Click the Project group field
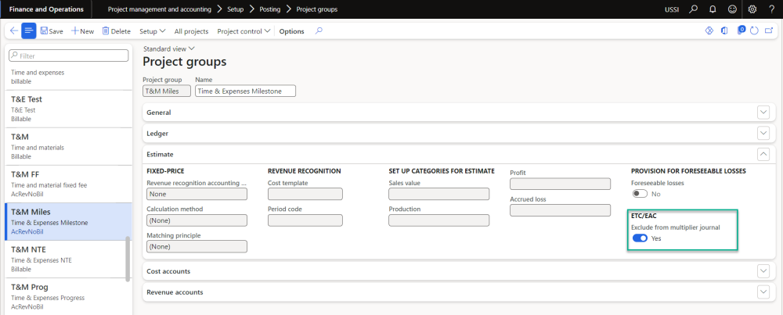 (x=167, y=91)
